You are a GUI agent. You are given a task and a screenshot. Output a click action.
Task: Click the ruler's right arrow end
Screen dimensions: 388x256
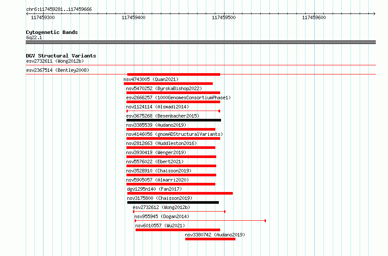[374, 13]
